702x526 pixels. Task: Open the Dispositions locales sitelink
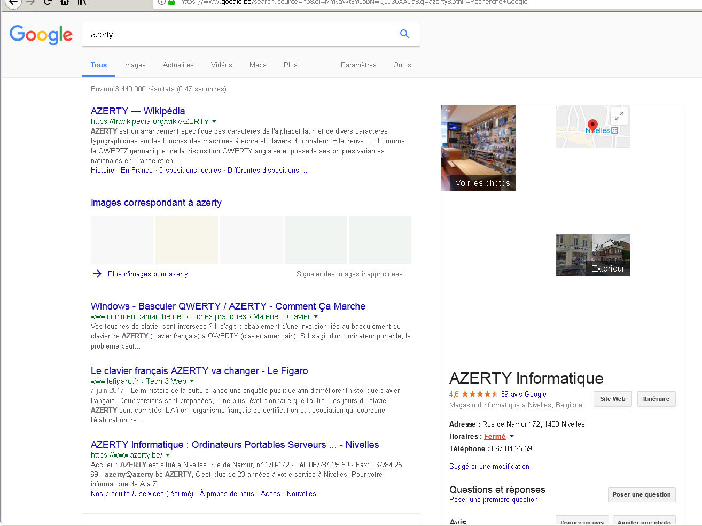tap(190, 171)
